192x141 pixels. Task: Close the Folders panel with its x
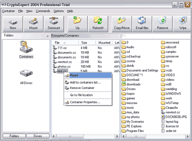pyautogui.click(x=48, y=36)
